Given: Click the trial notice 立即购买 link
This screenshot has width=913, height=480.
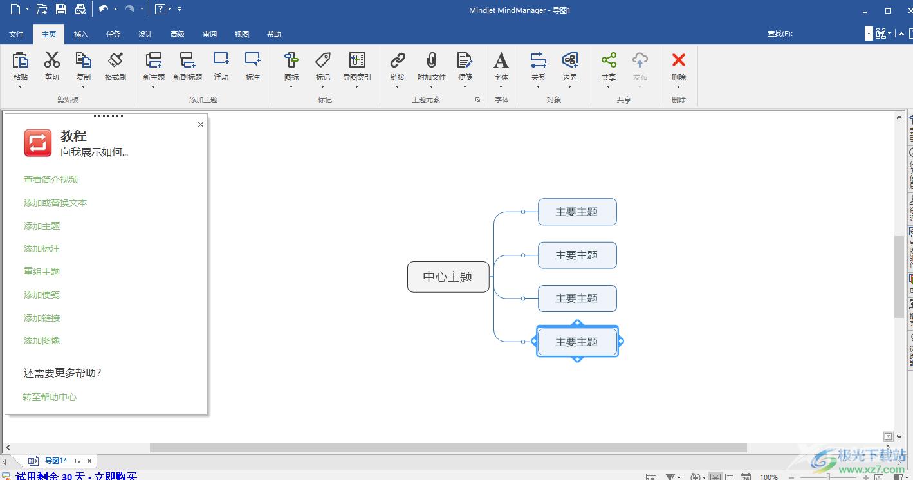Looking at the screenshot, I should tap(116, 476).
